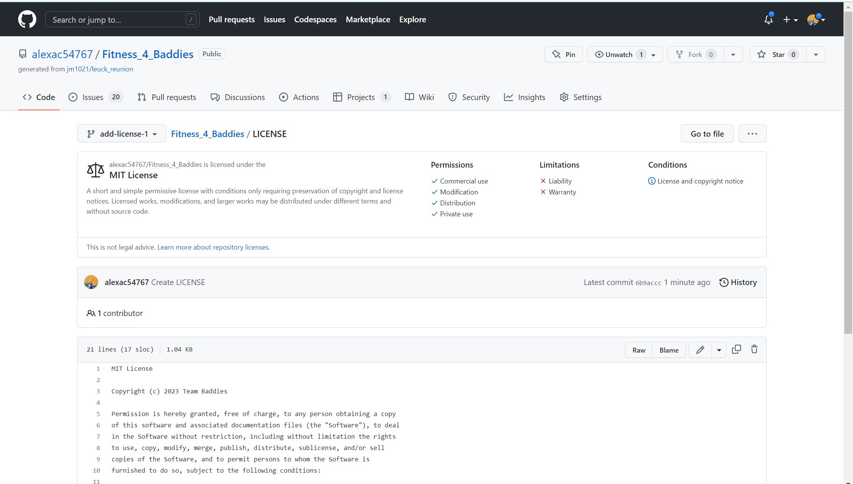Click the copy contents icon
This screenshot has width=853, height=484.
(737, 349)
